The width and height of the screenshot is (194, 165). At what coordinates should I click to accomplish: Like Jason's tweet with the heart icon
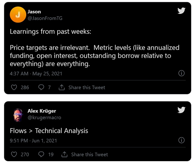coord(14,87)
